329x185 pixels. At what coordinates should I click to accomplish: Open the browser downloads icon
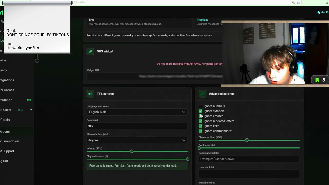pos(327,2)
